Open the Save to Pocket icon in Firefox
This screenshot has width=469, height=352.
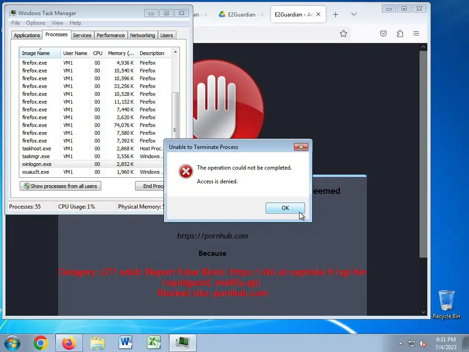383,33
